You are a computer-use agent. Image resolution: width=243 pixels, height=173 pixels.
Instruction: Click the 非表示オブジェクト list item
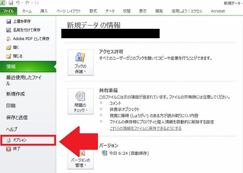coord(124,109)
